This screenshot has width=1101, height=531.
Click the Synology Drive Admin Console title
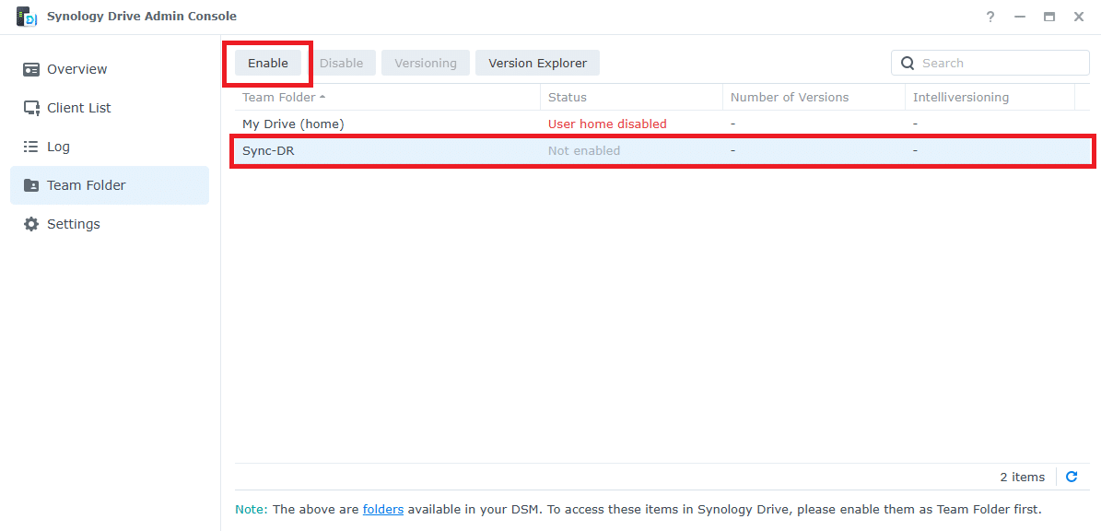pos(141,17)
